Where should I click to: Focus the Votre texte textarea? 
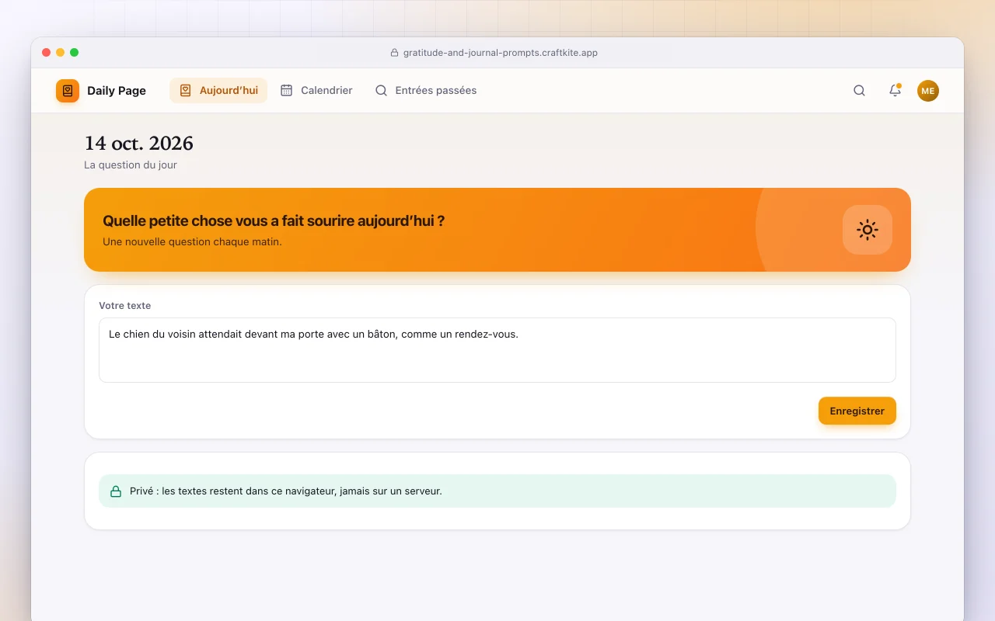(497, 350)
